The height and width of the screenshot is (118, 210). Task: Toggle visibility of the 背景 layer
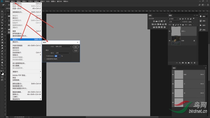coord(170,41)
